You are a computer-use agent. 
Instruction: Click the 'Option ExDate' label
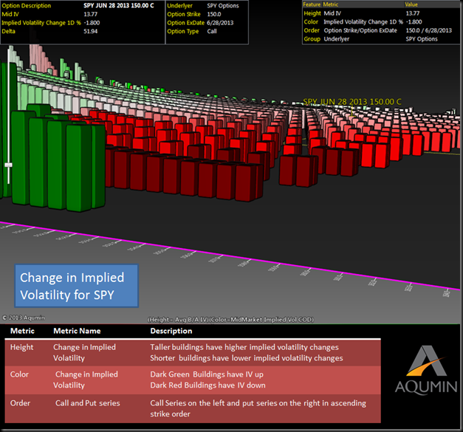(x=186, y=23)
